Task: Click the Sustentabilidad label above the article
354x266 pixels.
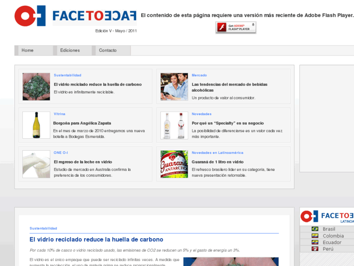Action: [x=43, y=228]
